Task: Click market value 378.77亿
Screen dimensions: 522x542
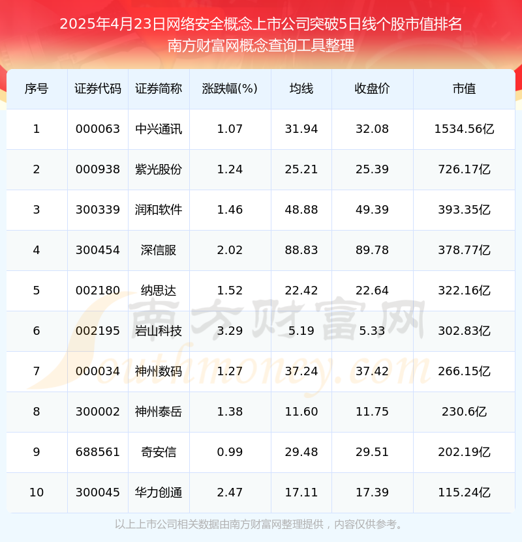Action: [x=464, y=250]
